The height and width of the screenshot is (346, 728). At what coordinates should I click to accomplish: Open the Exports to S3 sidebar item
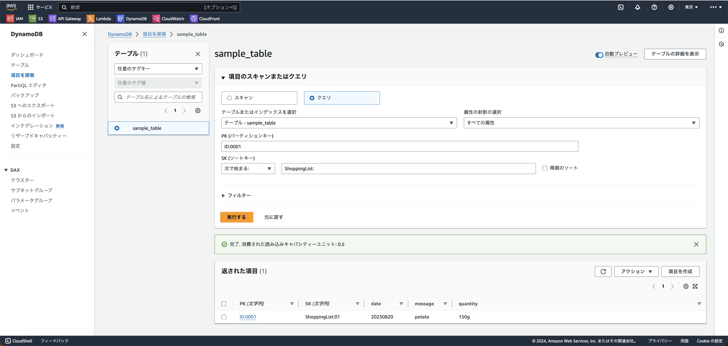pyautogui.click(x=33, y=105)
